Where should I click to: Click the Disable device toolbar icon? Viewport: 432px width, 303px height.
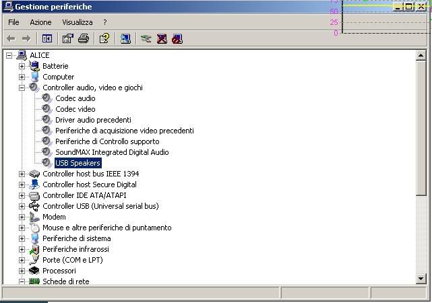click(x=177, y=38)
